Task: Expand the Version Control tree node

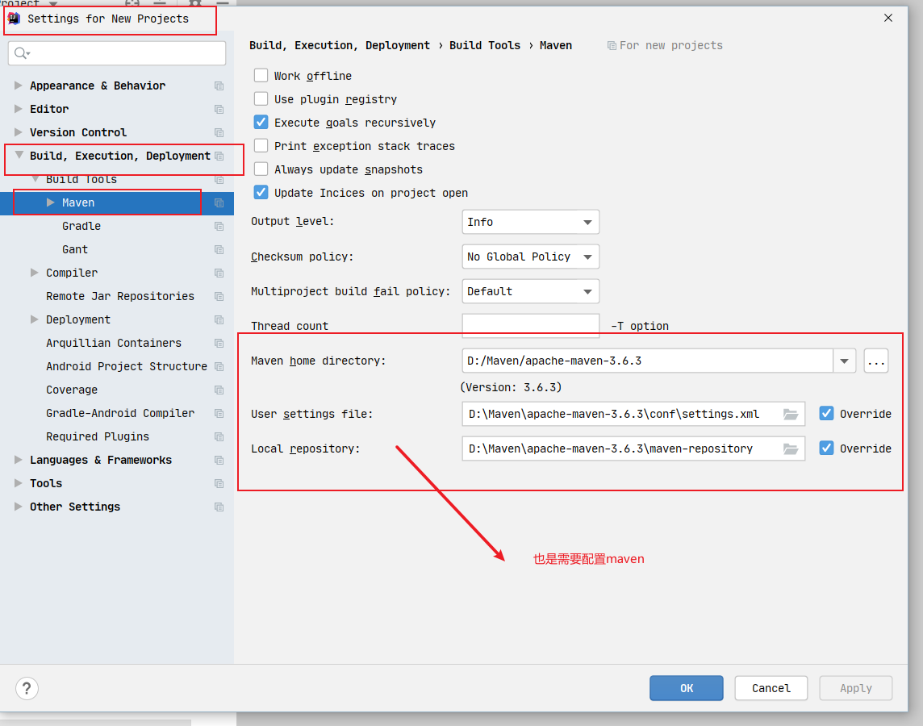Action: pyautogui.click(x=19, y=132)
